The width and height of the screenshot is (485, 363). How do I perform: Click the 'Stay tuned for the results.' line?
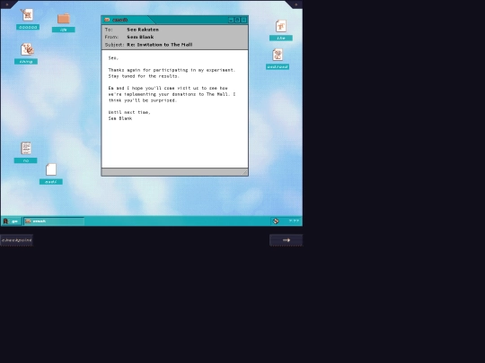pos(144,76)
